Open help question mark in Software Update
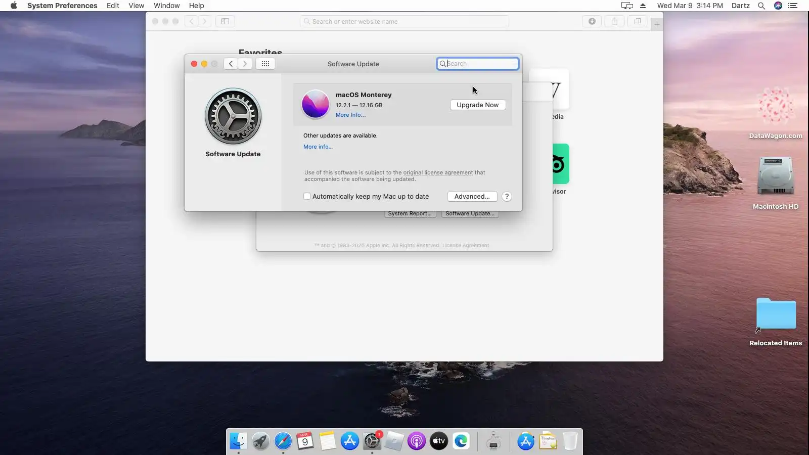Viewport: 809px width, 455px height. [x=507, y=197]
